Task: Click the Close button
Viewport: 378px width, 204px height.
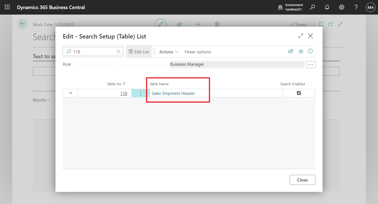Action: (x=302, y=180)
